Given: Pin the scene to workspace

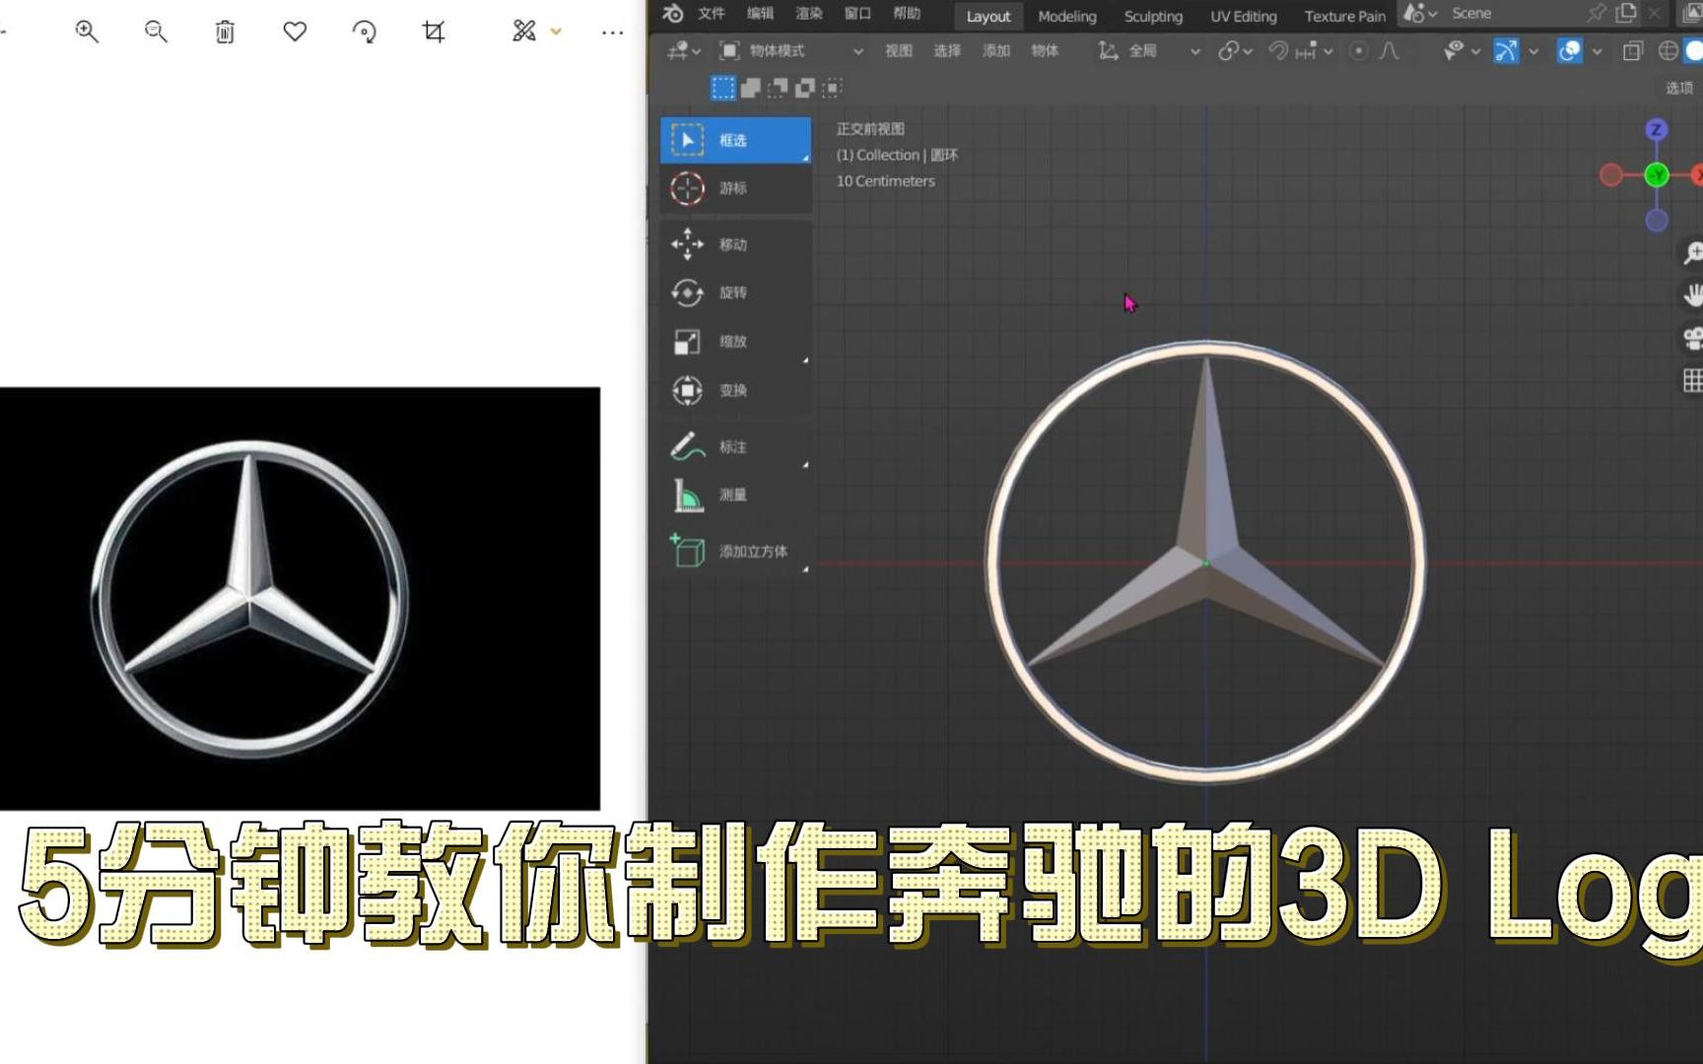Looking at the screenshot, I should (1597, 13).
